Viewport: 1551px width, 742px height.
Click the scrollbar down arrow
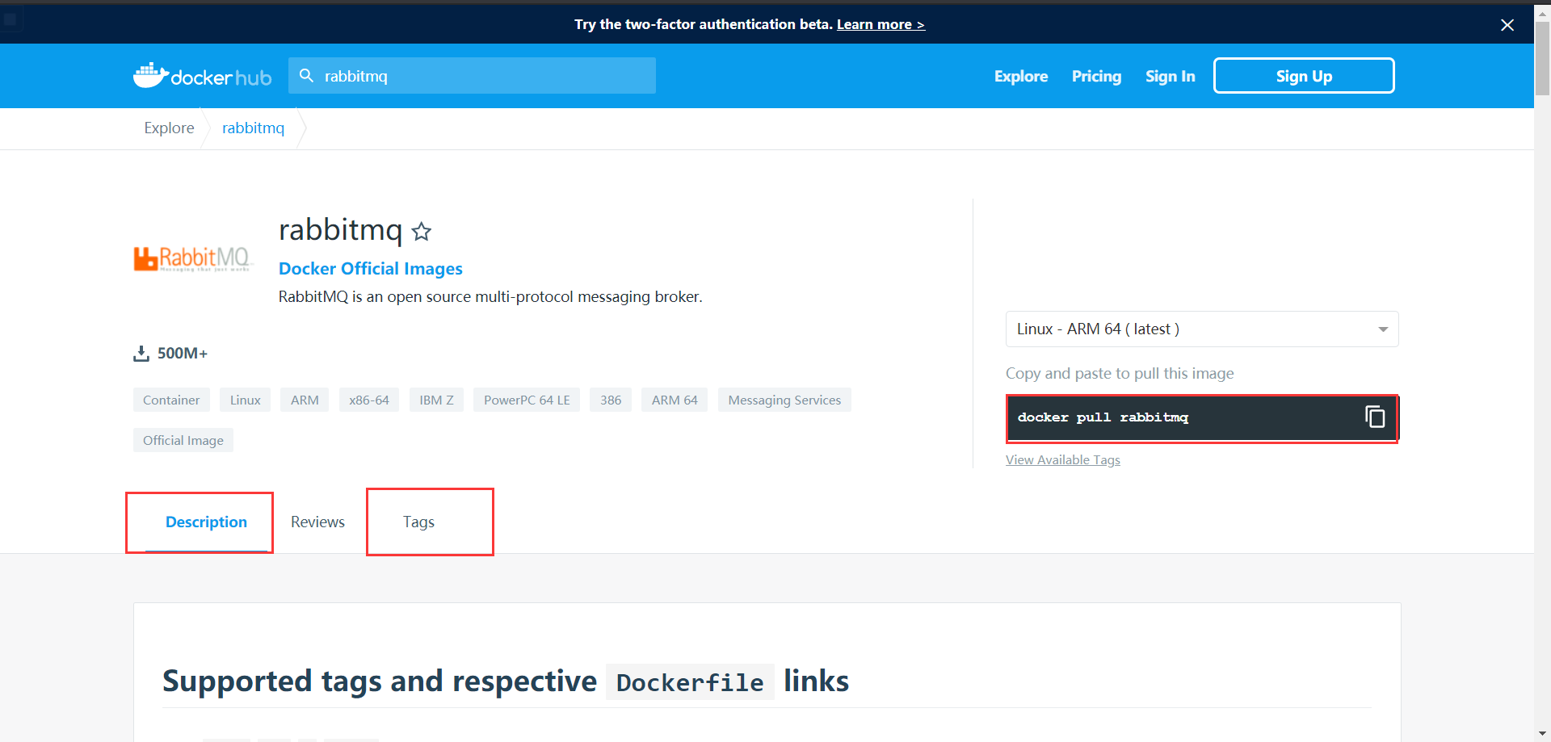click(x=1542, y=734)
